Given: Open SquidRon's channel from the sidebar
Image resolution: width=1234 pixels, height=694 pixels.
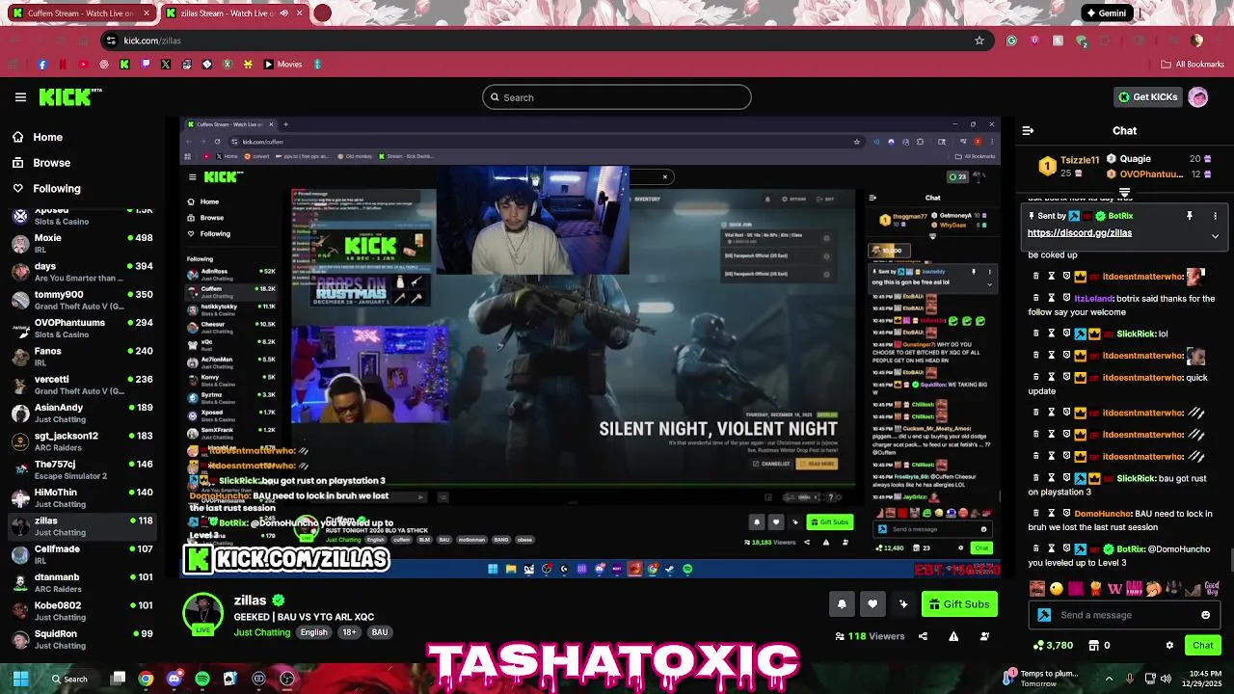Looking at the screenshot, I should (x=82, y=639).
